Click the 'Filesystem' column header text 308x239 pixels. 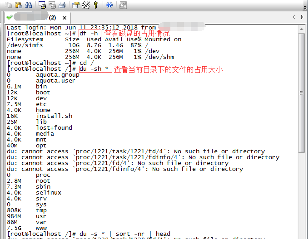[x=25, y=39]
